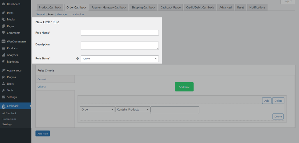Select the Criteria tab in Rules Criteria
This screenshot has width=299, height=143.
click(42, 87)
